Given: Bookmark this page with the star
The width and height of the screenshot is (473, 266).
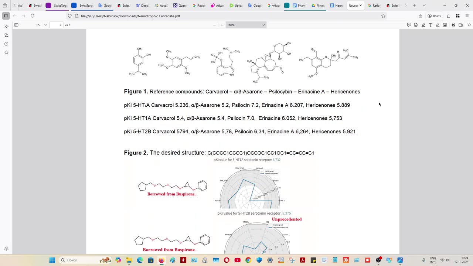Looking at the screenshot, I should (383, 16).
